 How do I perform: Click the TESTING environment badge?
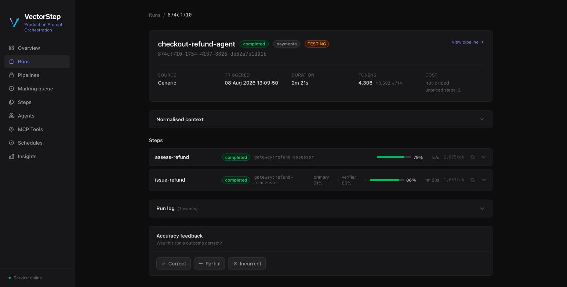[317, 44]
